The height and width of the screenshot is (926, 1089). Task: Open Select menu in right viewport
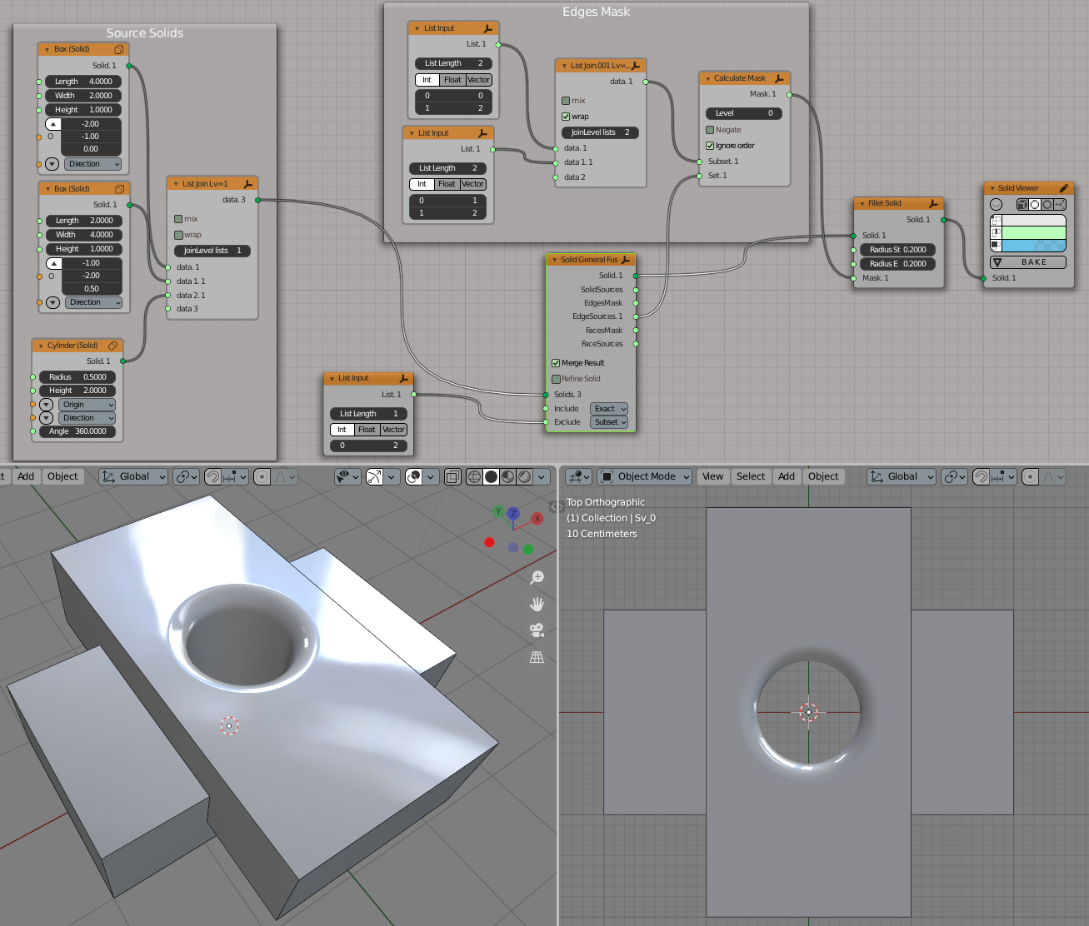point(750,476)
